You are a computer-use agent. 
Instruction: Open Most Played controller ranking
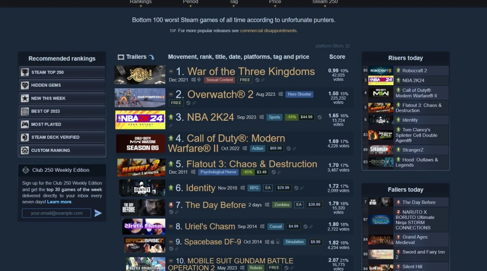click(62, 124)
